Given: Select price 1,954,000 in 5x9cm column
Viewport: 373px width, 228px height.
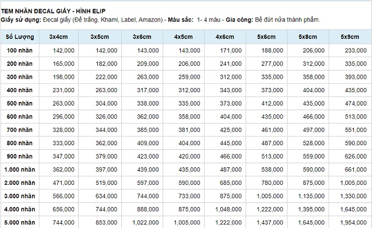Looking at the screenshot, I should pyautogui.click(x=353, y=223).
